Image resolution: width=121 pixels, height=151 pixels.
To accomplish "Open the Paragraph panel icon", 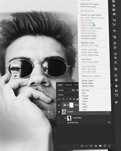I will click(x=115, y=58).
